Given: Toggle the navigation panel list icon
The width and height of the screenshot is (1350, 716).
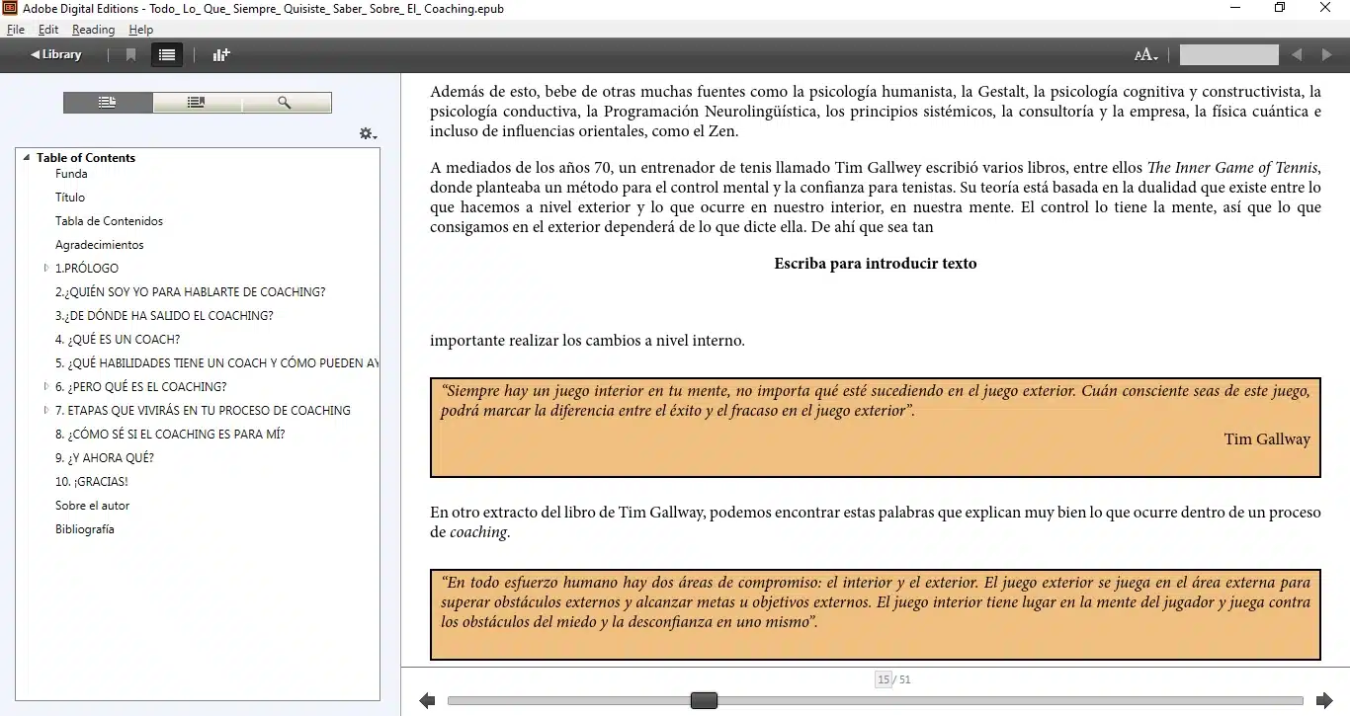Looking at the screenshot, I should [x=166, y=55].
